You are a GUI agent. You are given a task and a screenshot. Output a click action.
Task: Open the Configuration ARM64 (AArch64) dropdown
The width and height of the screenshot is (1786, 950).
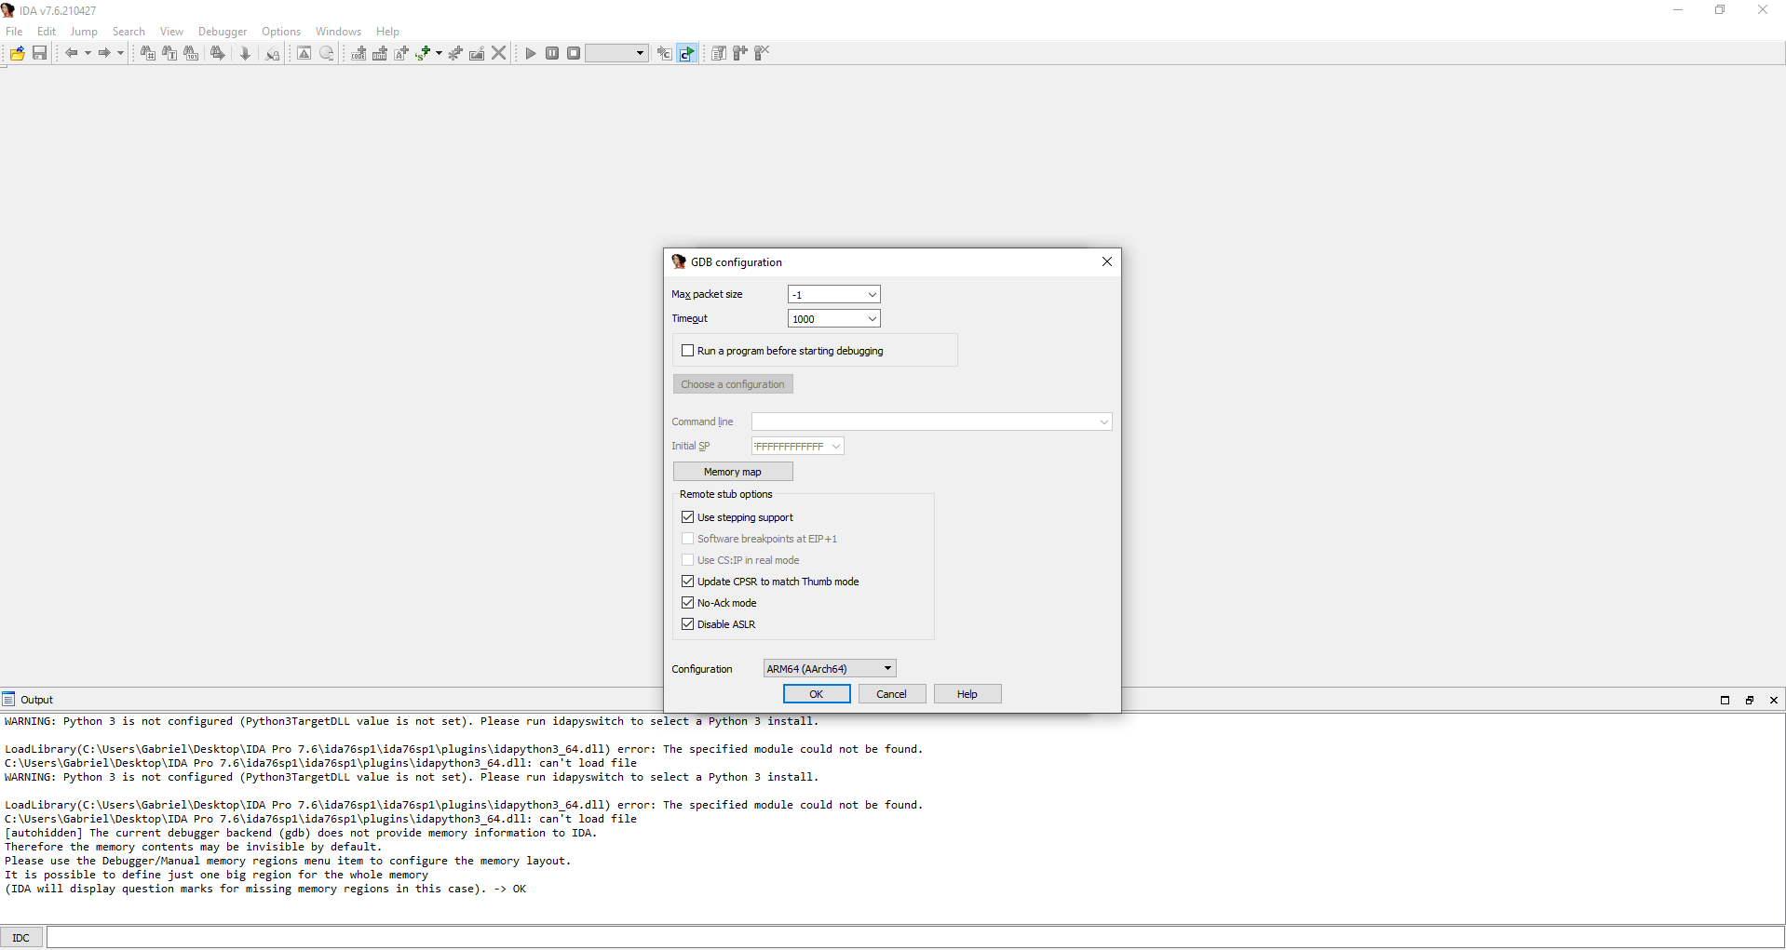tap(830, 669)
